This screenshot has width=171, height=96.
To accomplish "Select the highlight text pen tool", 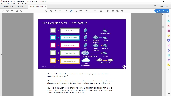I will 112,11.
